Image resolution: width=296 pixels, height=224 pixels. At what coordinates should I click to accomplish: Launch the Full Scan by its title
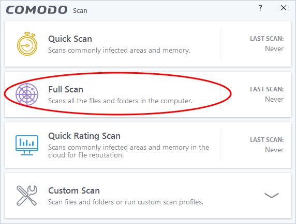click(x=66, y=89)
